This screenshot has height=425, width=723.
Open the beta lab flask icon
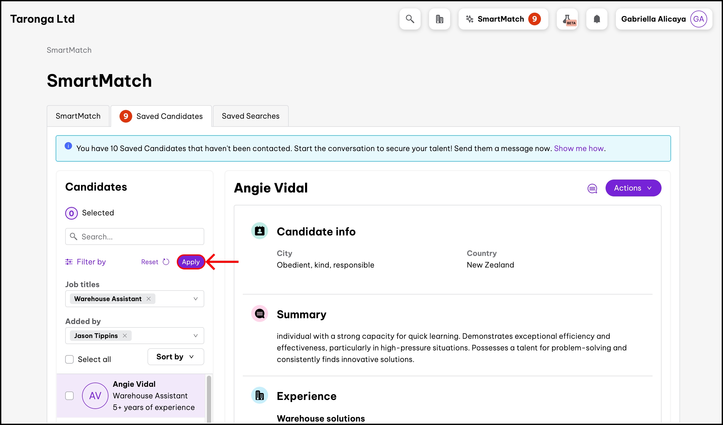[567, 19]
